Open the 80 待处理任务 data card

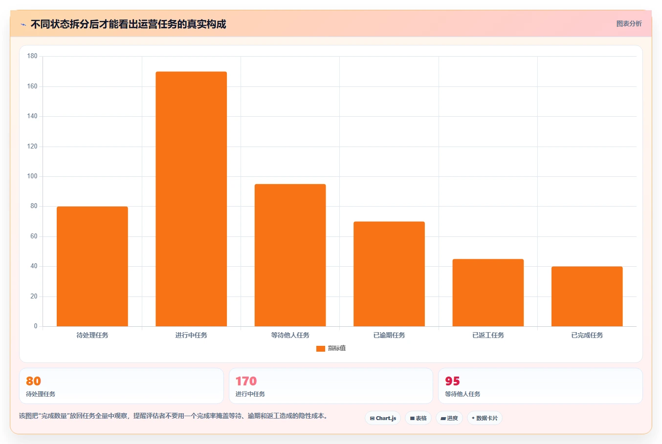[121, 386]
